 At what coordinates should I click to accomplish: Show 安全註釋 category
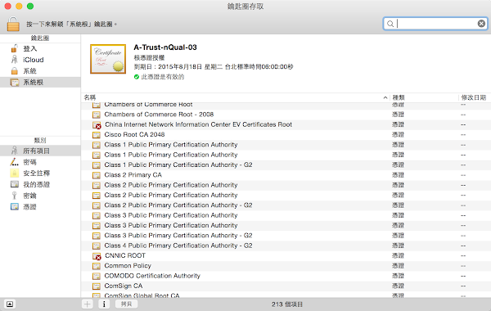pyautogui.click(x=40, y=174)
